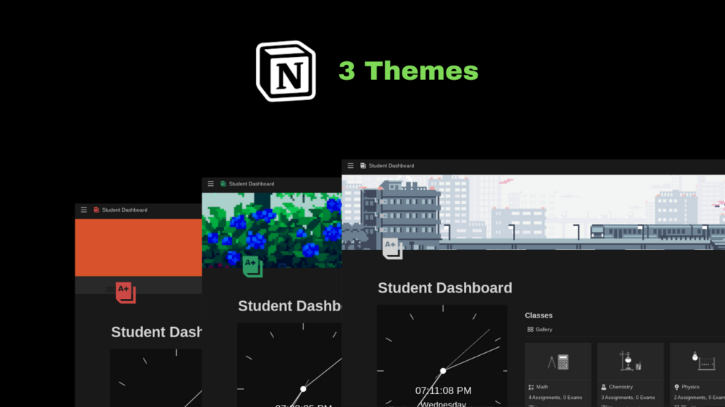Click the lightbulb icon beside Physics
The width and height of the screenshot is (725, 407).
677,387
